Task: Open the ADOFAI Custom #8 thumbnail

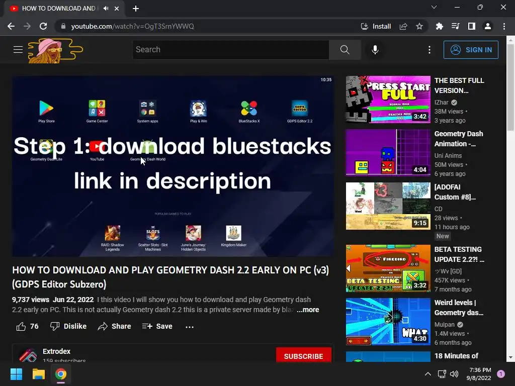Action: click(388, 206)
